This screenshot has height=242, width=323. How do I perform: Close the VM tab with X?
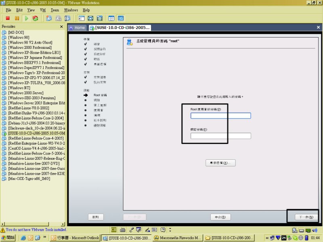[x=318, y=27]
